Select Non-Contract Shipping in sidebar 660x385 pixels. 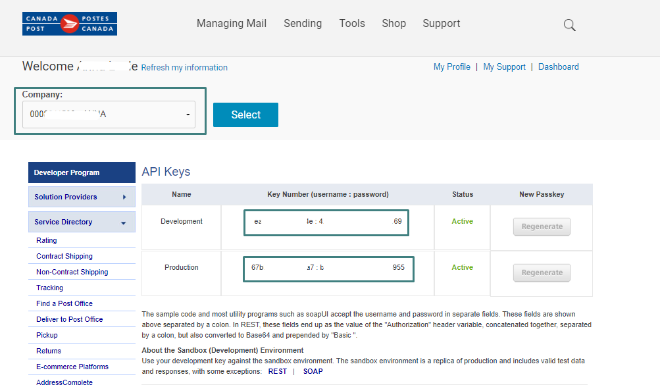click(72, 272)
